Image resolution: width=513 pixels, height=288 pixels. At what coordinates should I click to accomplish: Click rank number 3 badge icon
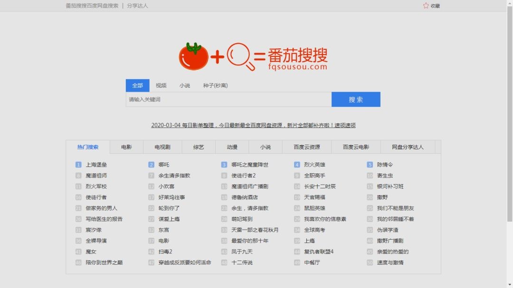[224, 165]
